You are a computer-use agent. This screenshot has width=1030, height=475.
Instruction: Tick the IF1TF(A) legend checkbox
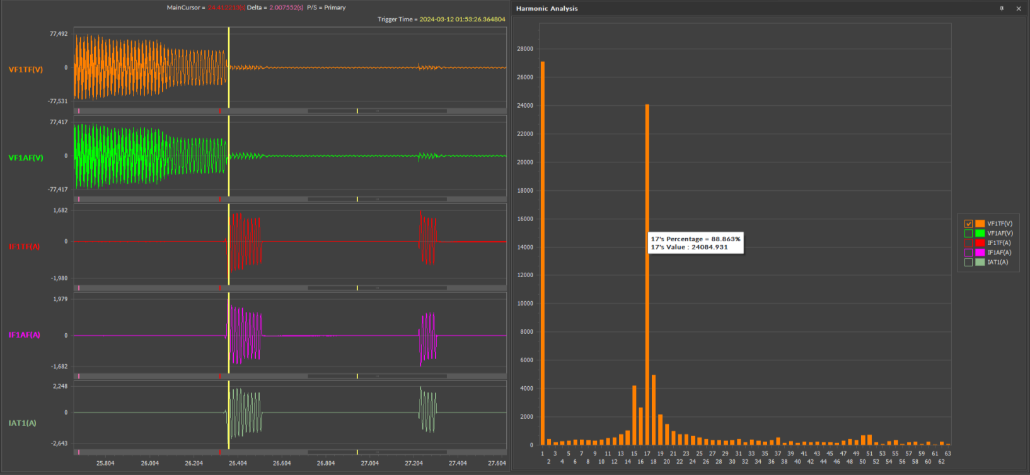pyautogui.click(x=968, y=243)
